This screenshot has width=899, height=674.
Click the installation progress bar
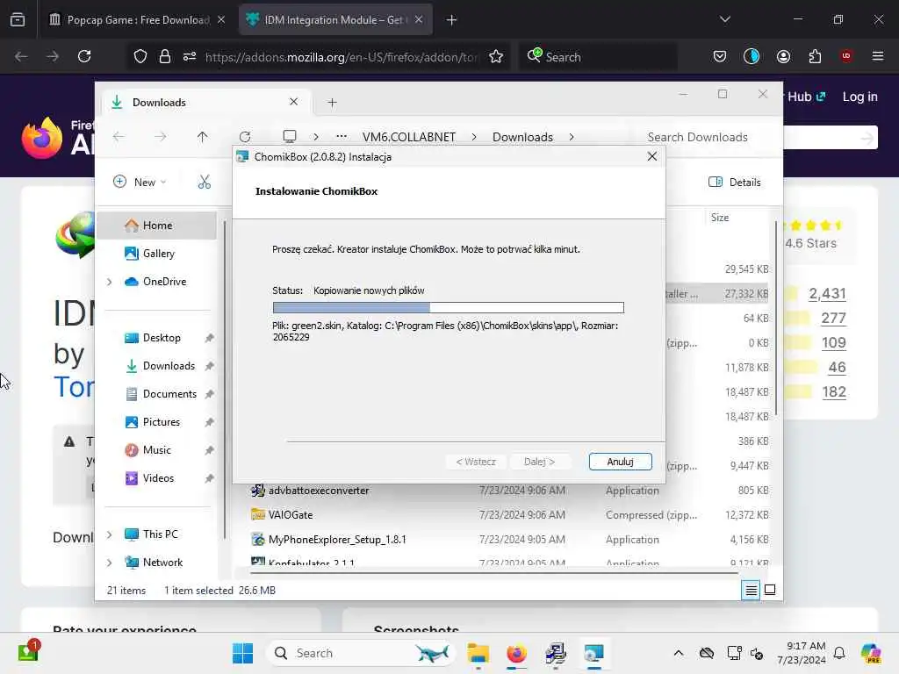pyautogui.click(x=448, y=308)
